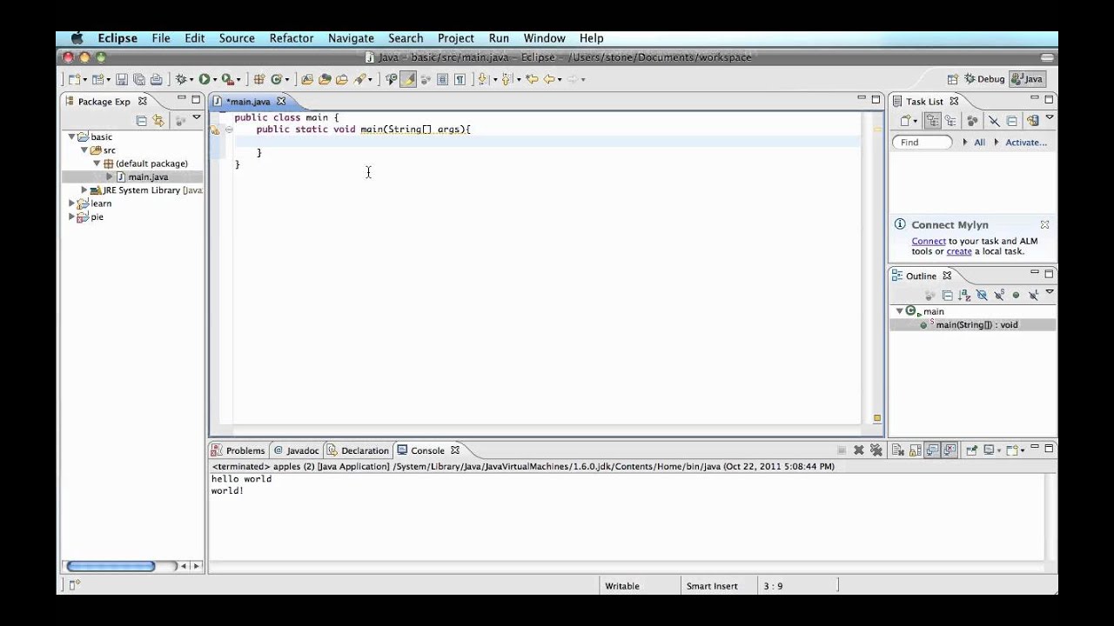Screen dimensions: 1114x626
Task: Collapse the src folder node
Action: (x=85, y=150)
